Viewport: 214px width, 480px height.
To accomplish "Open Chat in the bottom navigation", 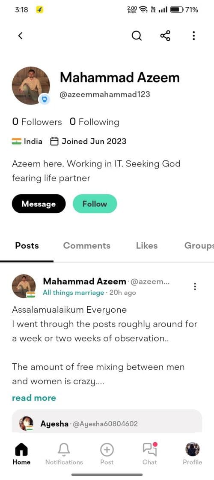I will click(x=150, y=454).
